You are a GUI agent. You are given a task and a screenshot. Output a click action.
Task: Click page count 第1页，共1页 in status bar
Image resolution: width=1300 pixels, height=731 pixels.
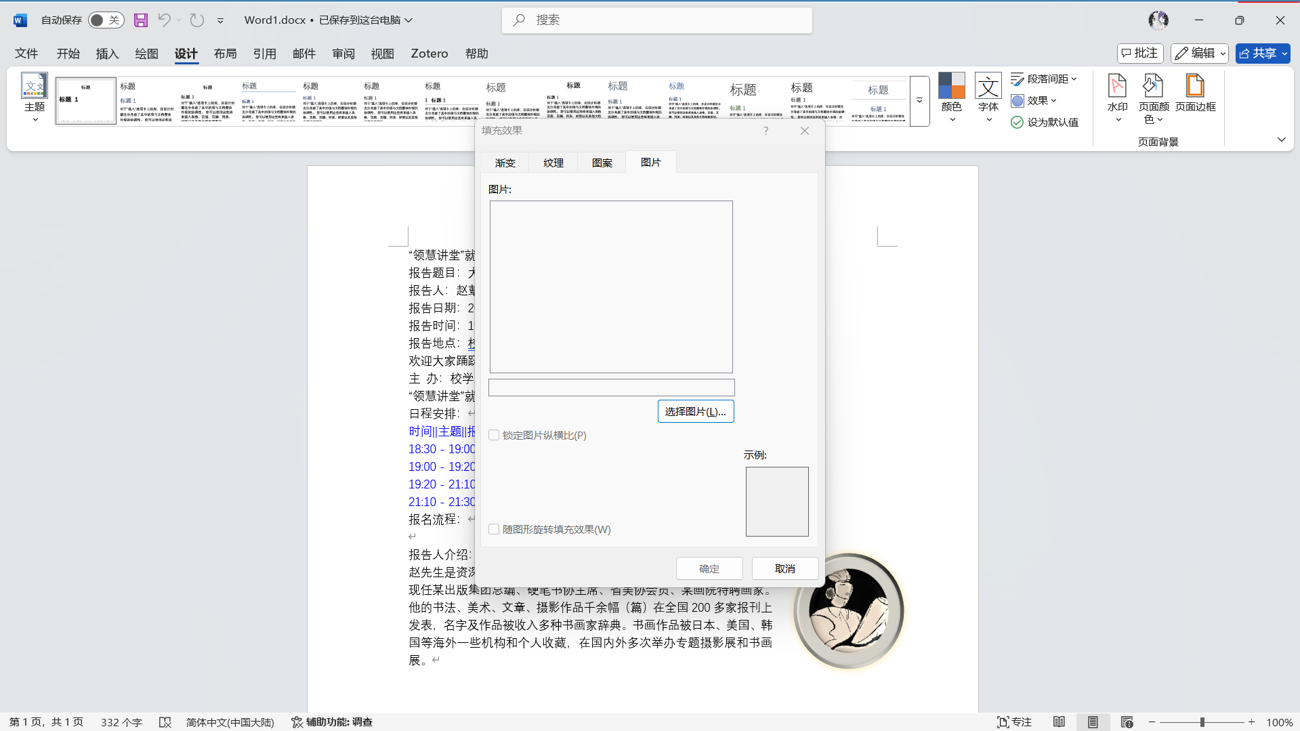pyautogui.click(x=47, y=722)
